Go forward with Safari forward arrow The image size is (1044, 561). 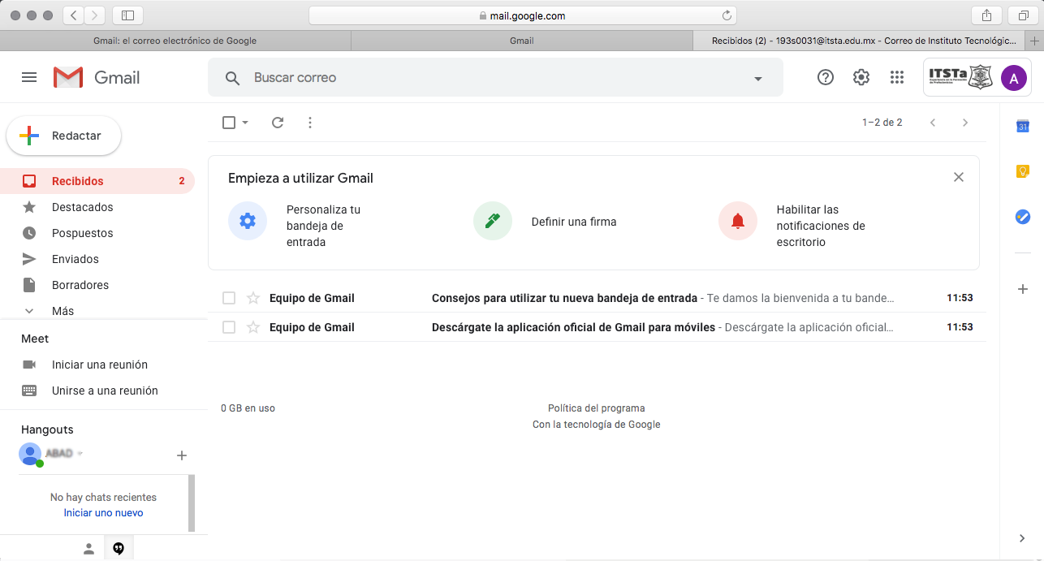click(95, 15)
